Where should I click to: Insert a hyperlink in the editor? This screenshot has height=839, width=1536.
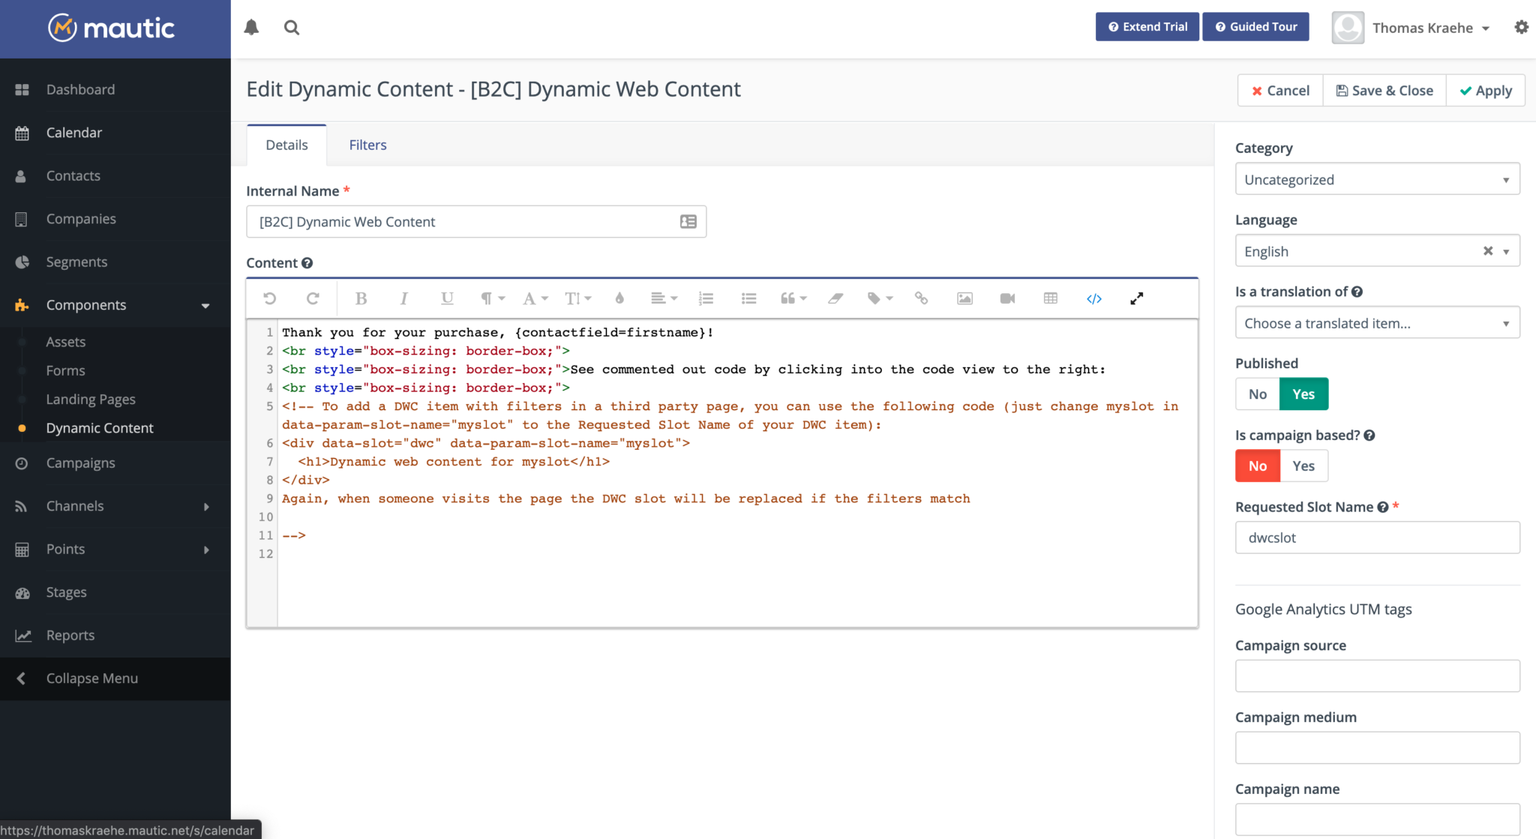pyautogui.click(x=920, y=298)
